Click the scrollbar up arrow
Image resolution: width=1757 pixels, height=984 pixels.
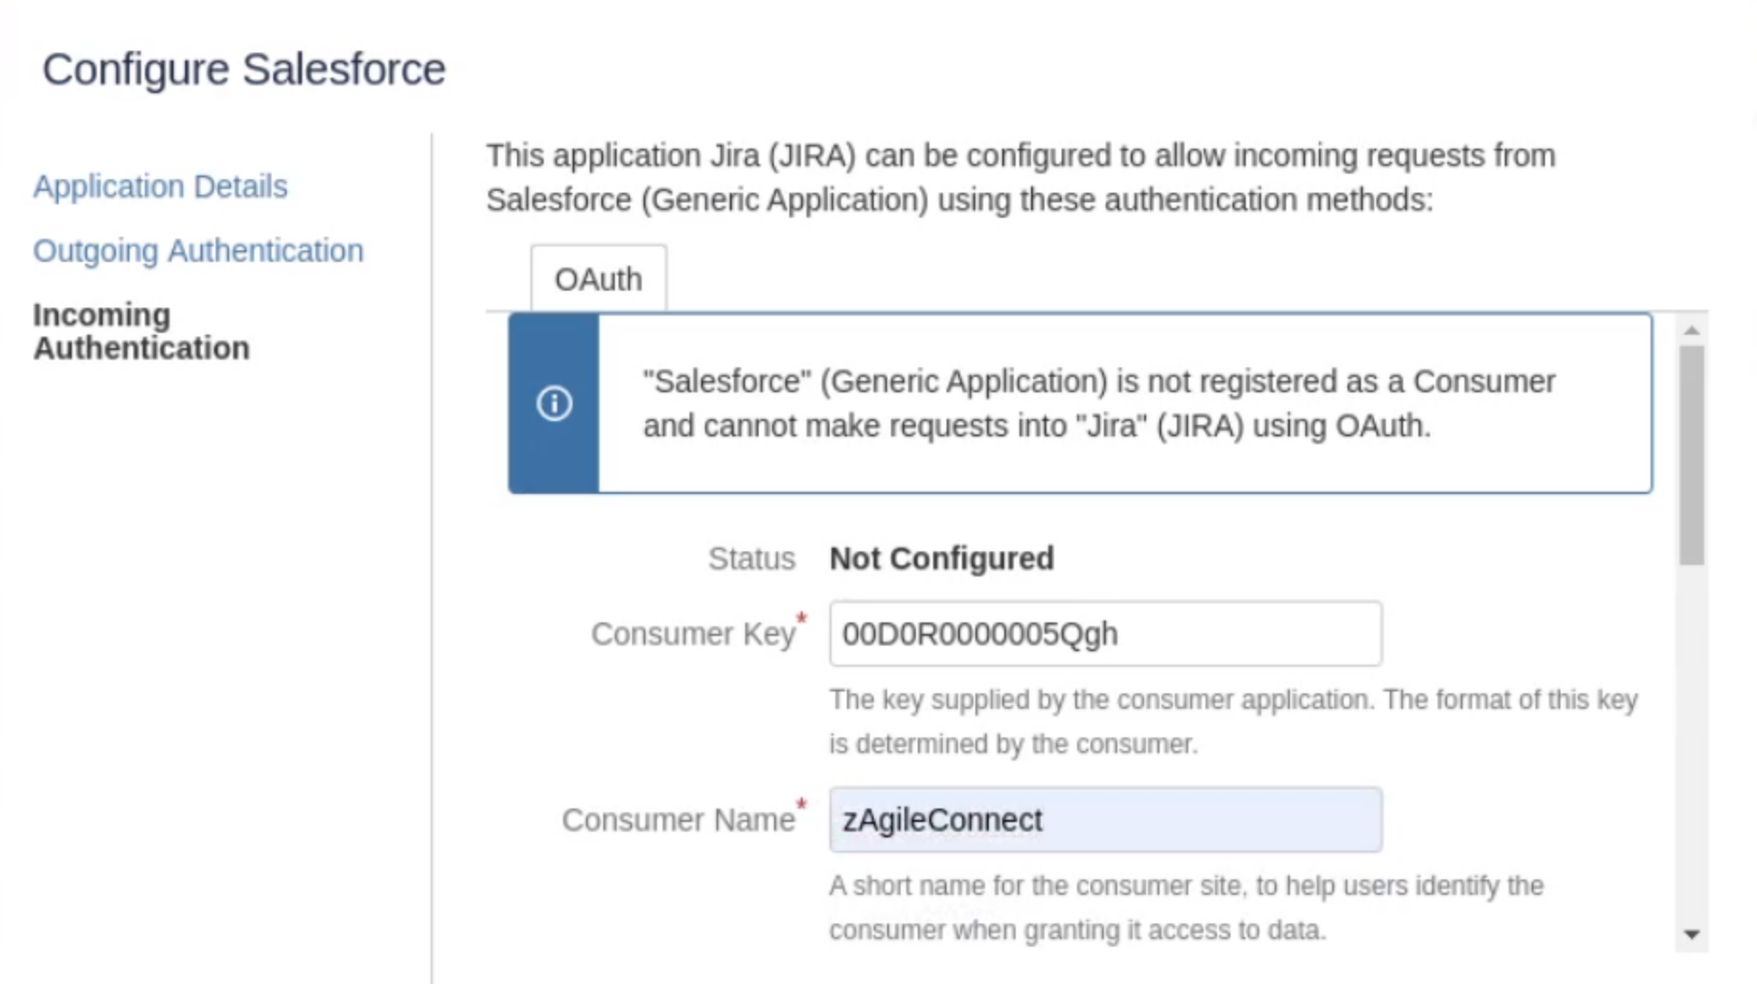pyautogui.click(x=1692, y=331)
